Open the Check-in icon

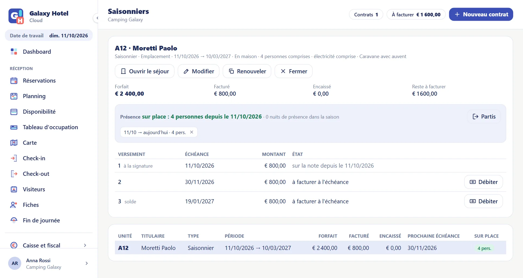[14, 158]
